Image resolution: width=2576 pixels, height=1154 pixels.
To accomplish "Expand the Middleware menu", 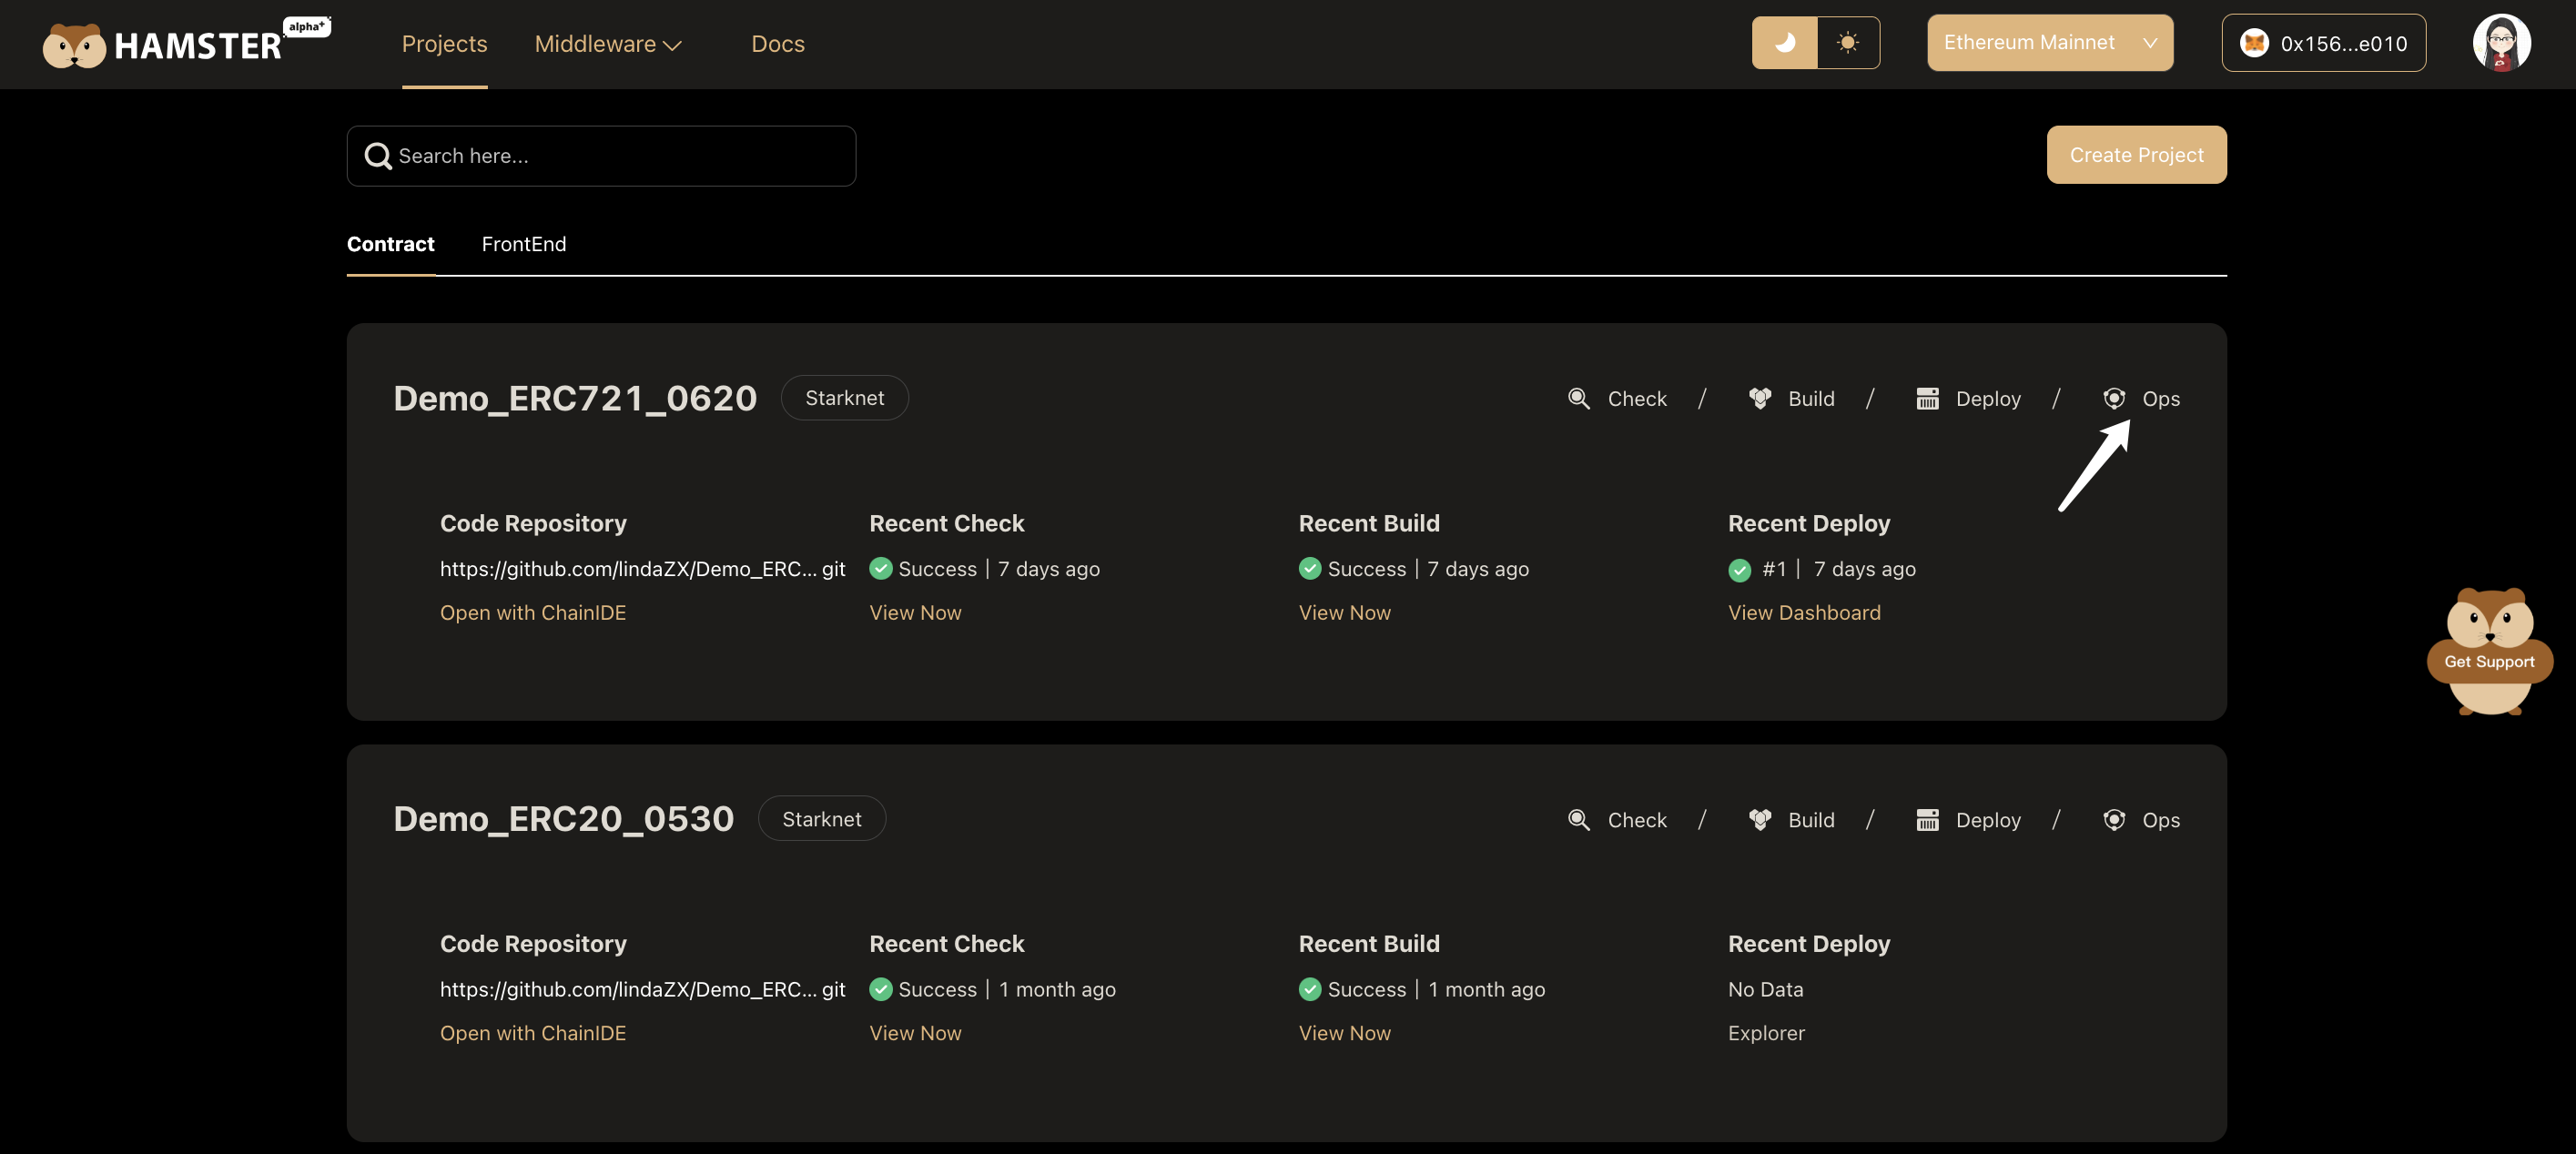I will (608, 44).
